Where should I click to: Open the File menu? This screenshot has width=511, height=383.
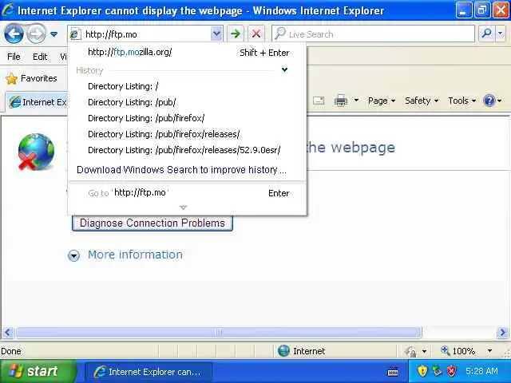point(14,57)
